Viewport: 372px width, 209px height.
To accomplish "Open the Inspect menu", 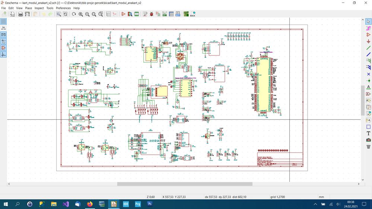I will [39, 8].
